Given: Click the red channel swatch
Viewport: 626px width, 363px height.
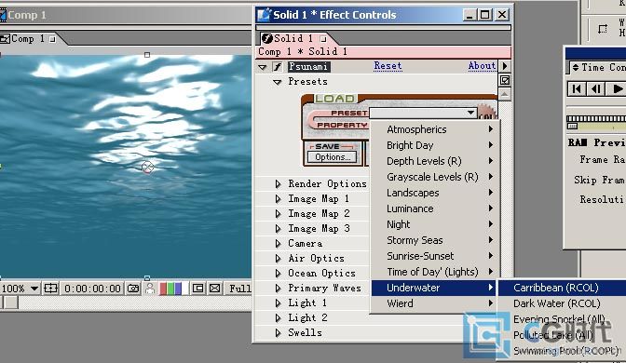Looking at the screenshot, I should (x=162, y=289).
